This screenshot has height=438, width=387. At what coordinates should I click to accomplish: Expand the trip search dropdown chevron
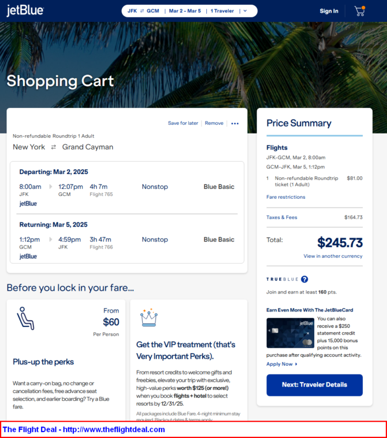245,11
